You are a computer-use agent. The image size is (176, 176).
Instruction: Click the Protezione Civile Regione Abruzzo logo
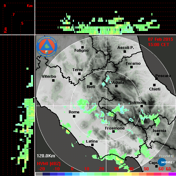click(x=47, y=46)
